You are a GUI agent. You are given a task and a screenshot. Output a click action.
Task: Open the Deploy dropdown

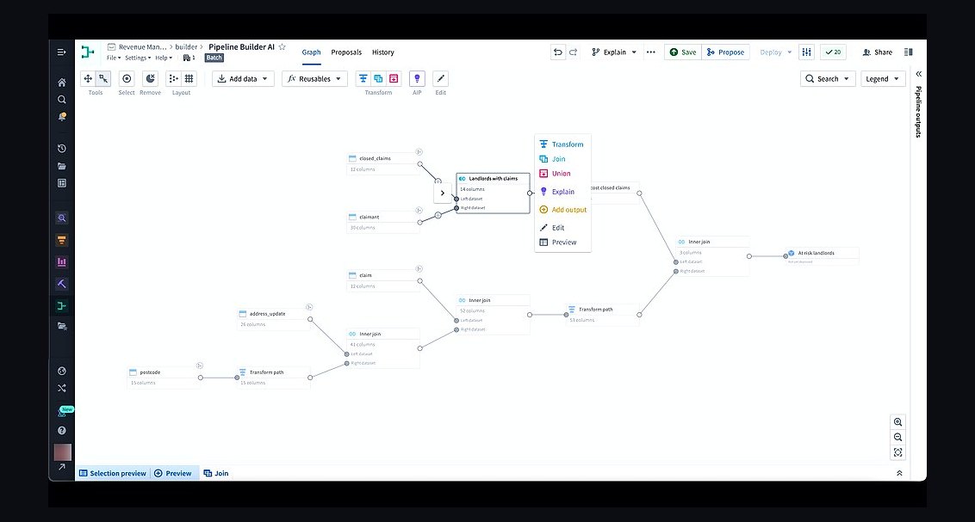775,52
